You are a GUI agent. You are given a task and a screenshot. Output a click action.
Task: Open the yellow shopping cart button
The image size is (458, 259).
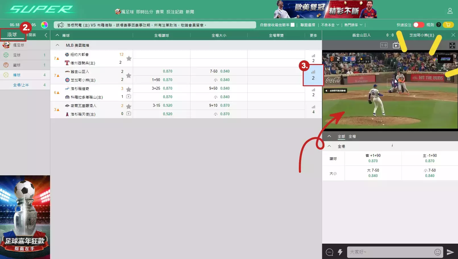(x=448, y=25)
